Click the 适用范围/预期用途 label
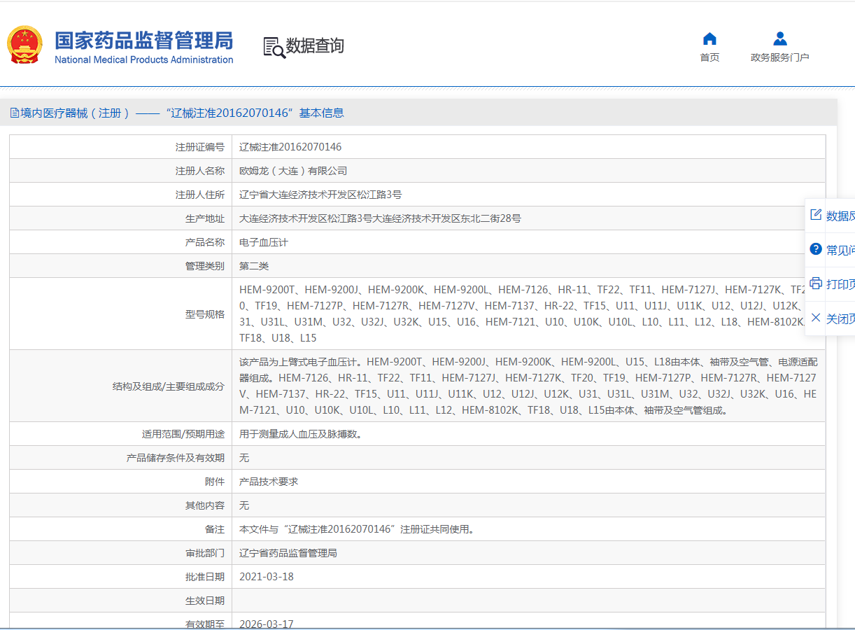 183,434
